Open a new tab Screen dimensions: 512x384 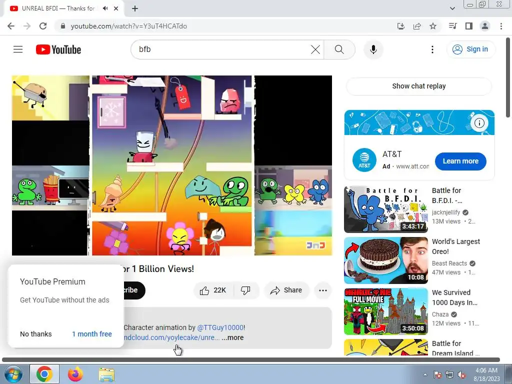point(135,8)
